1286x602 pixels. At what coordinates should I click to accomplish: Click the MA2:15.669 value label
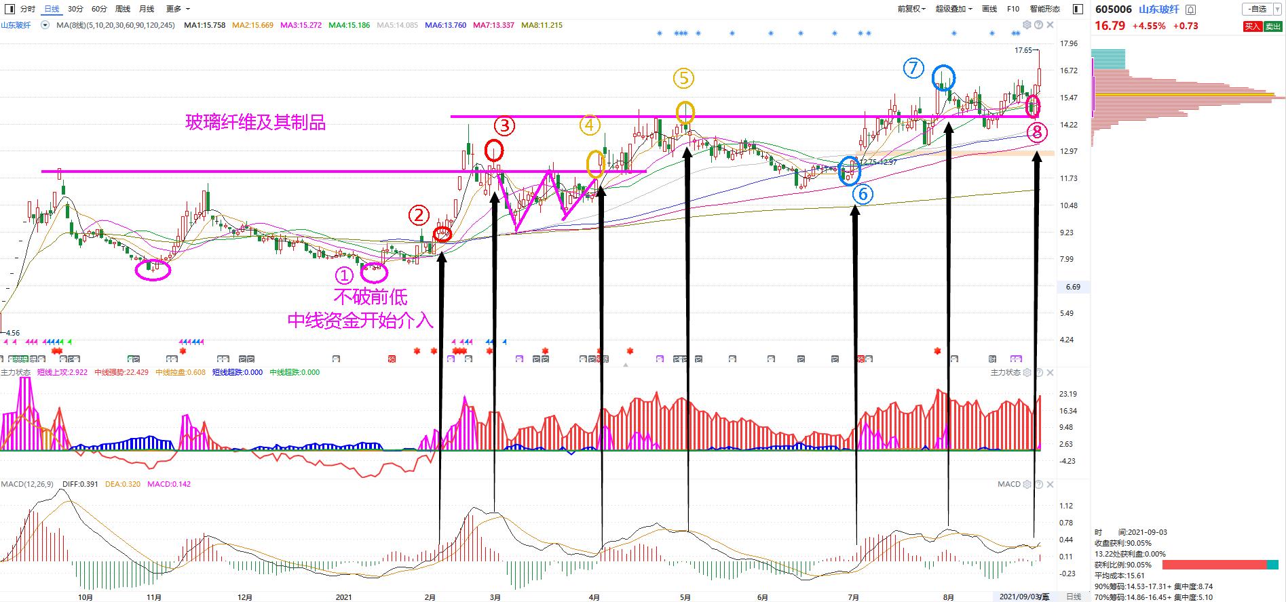pyautogui.click(x=253, y=25)
